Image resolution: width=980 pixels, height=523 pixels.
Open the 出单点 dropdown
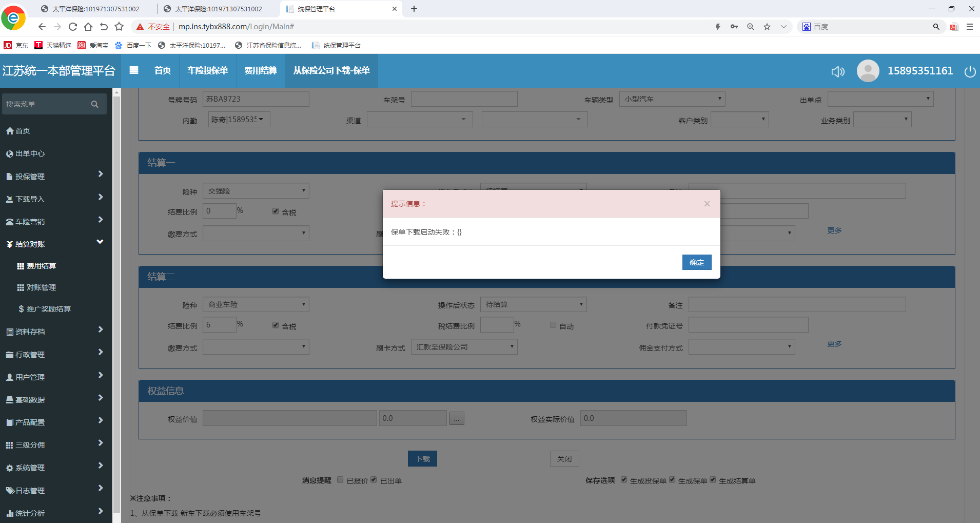coord(880,99)
